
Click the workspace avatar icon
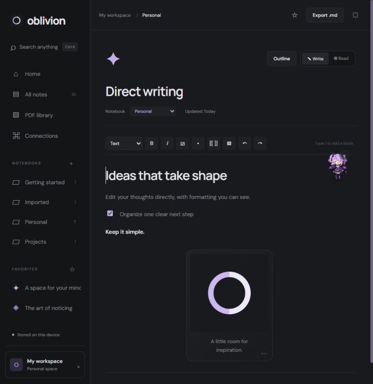tap(16, 364)
